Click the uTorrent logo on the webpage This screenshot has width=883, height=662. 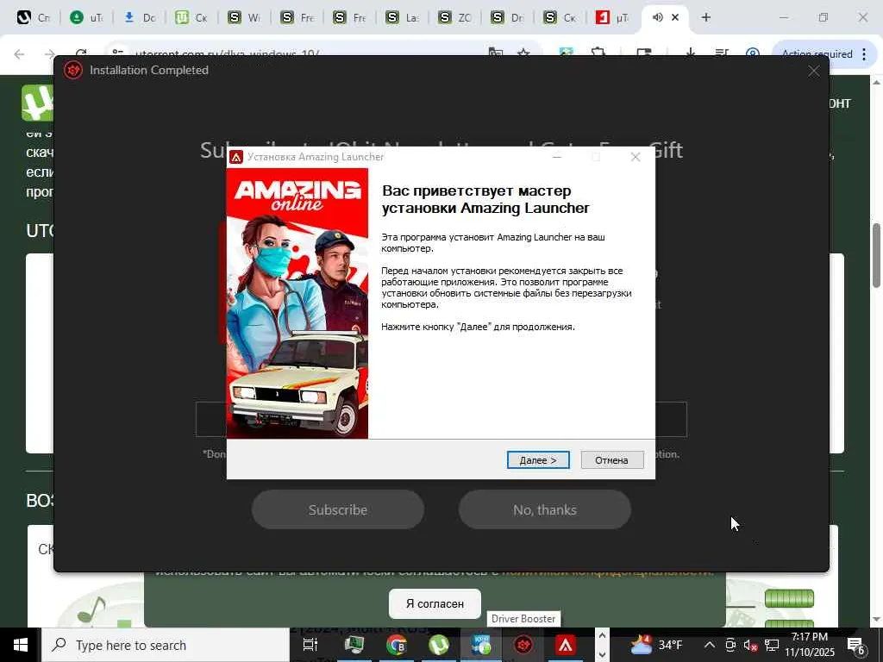[x=37, y=103]
